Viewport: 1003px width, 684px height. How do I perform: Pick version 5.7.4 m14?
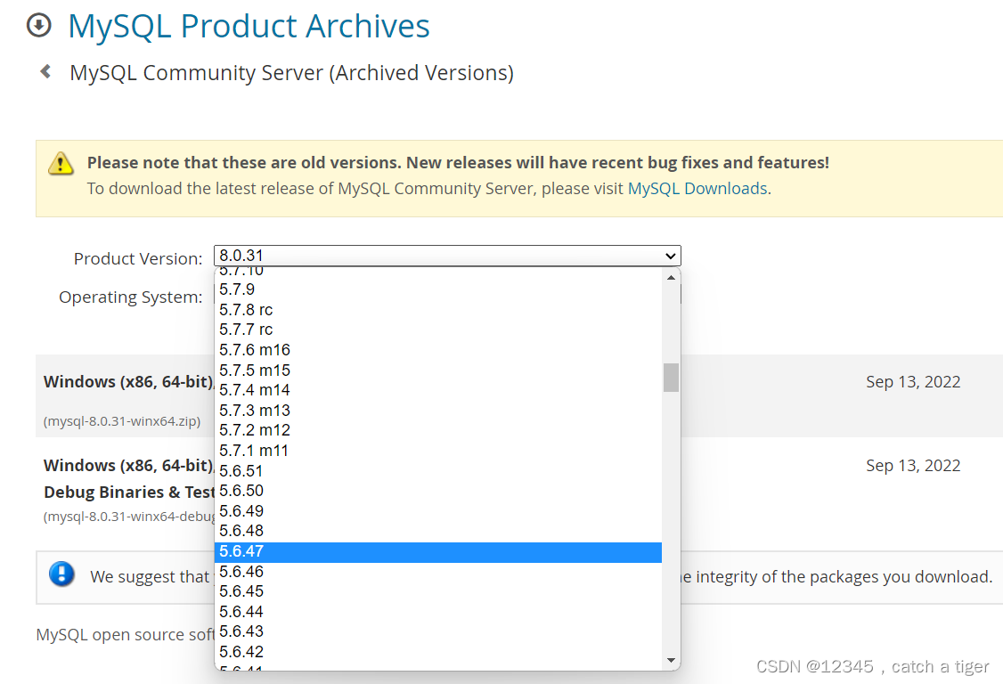[438, 390]
